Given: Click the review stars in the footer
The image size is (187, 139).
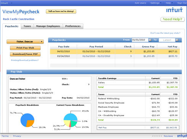Looking at the screenshot, I should 157,136.
